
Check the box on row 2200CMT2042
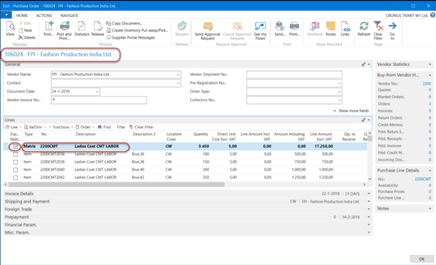[16, 177]
